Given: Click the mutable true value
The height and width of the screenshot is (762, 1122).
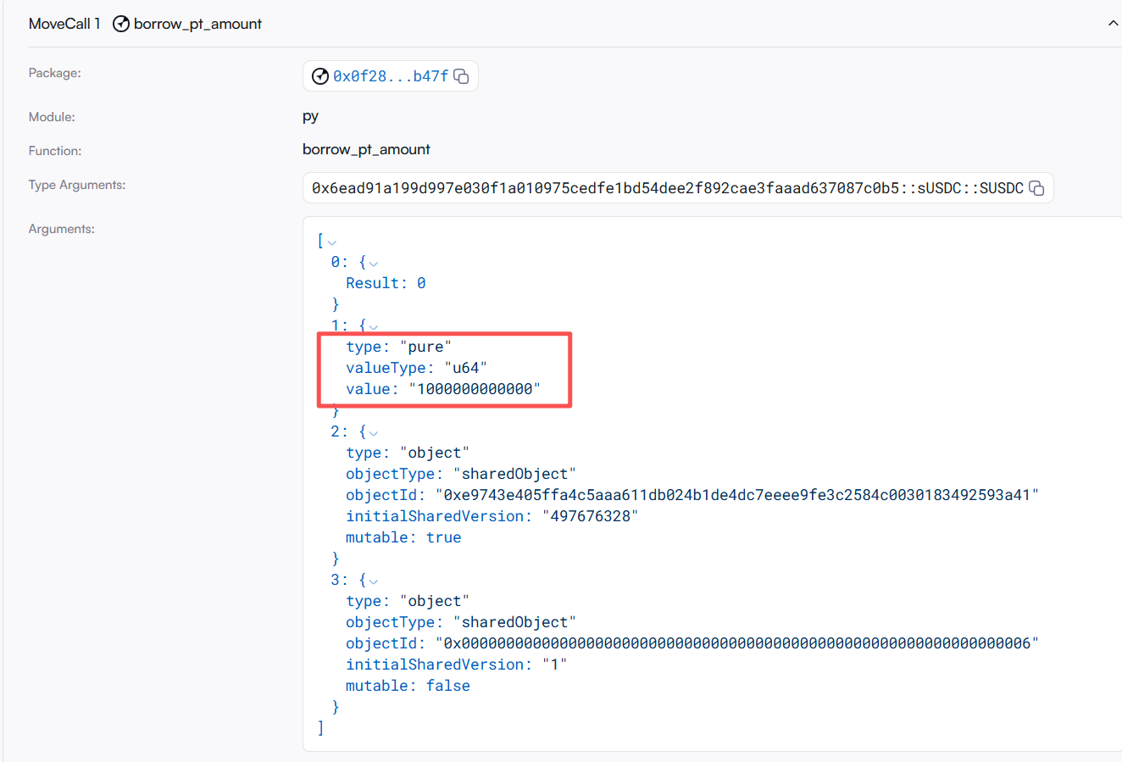Looking at the screenshot, I should [443, 537].
